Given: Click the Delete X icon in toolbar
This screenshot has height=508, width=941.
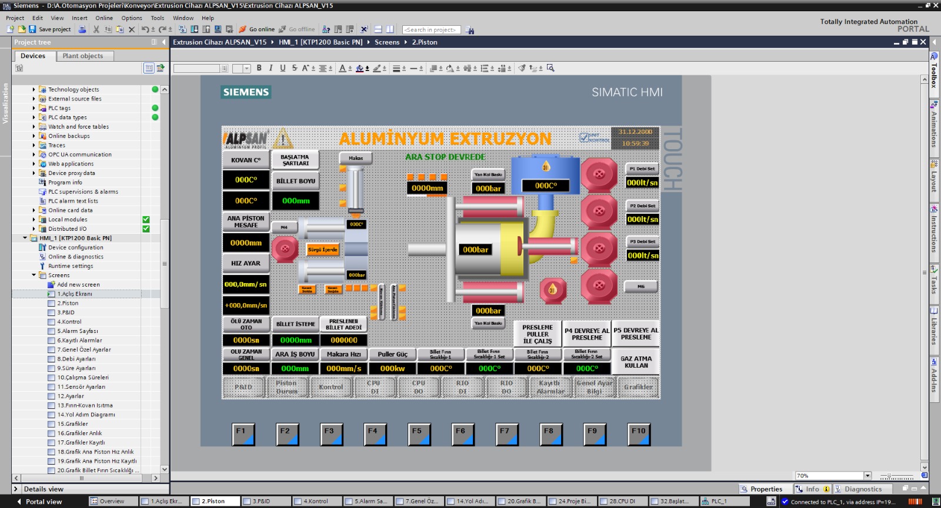Looking at the screenshot, I should pos(132,29).
